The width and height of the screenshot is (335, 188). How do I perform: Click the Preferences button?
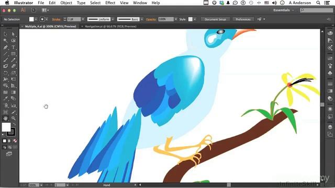(x=243, y=19)
